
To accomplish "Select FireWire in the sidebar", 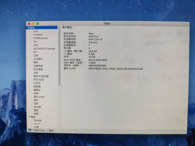I will 38,35.
